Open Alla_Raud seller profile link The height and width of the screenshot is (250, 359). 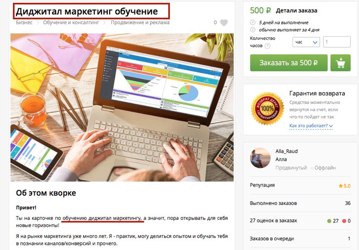point(286,151)
